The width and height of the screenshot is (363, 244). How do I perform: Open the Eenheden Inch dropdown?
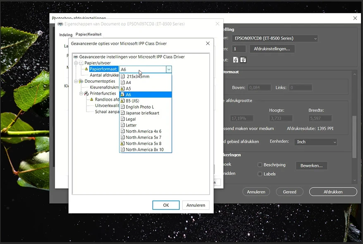coord(316,142)
